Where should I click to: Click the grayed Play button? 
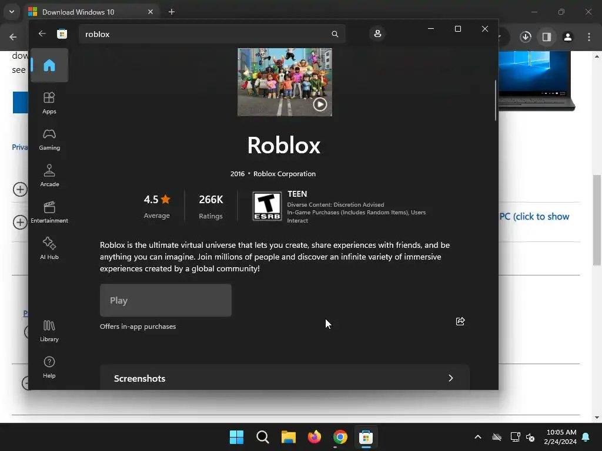[165, 300]
